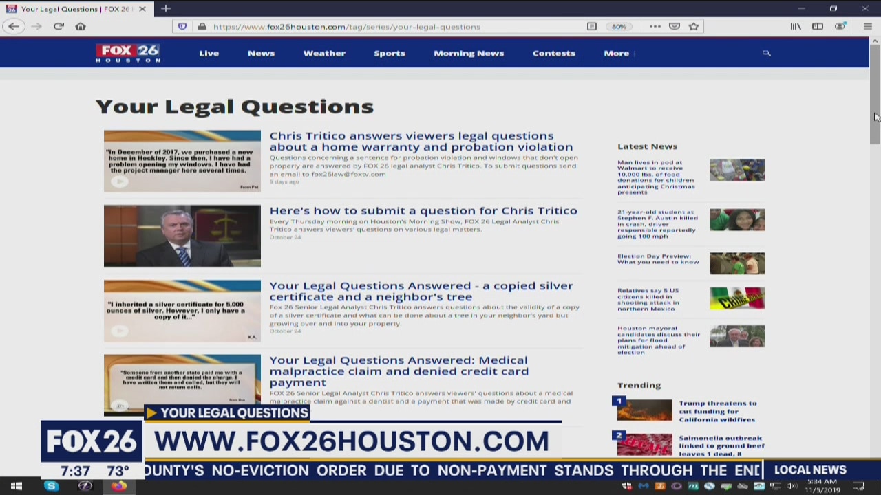Viewport: 881px width, 495px height.
Task: Open the Firefox application menu
Action: pyautogui.click(x=868, y=26)
